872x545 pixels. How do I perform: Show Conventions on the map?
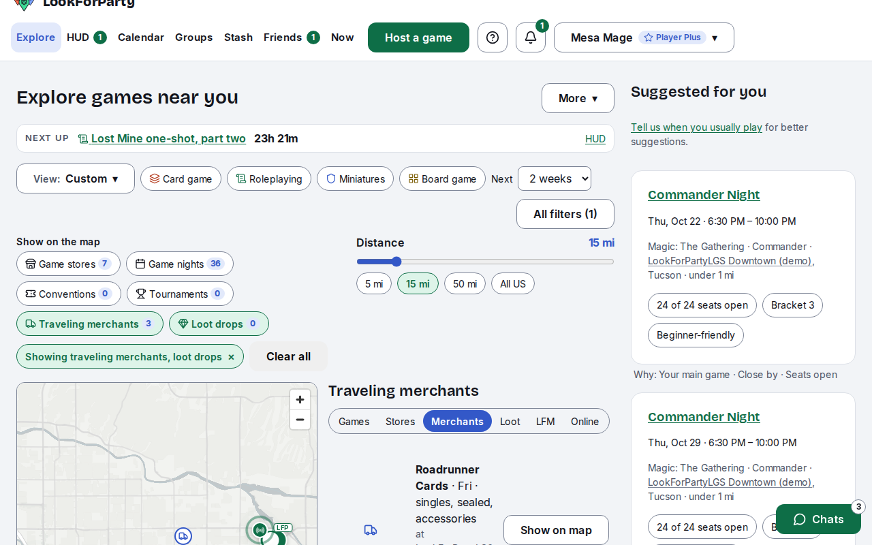(69, 294)
